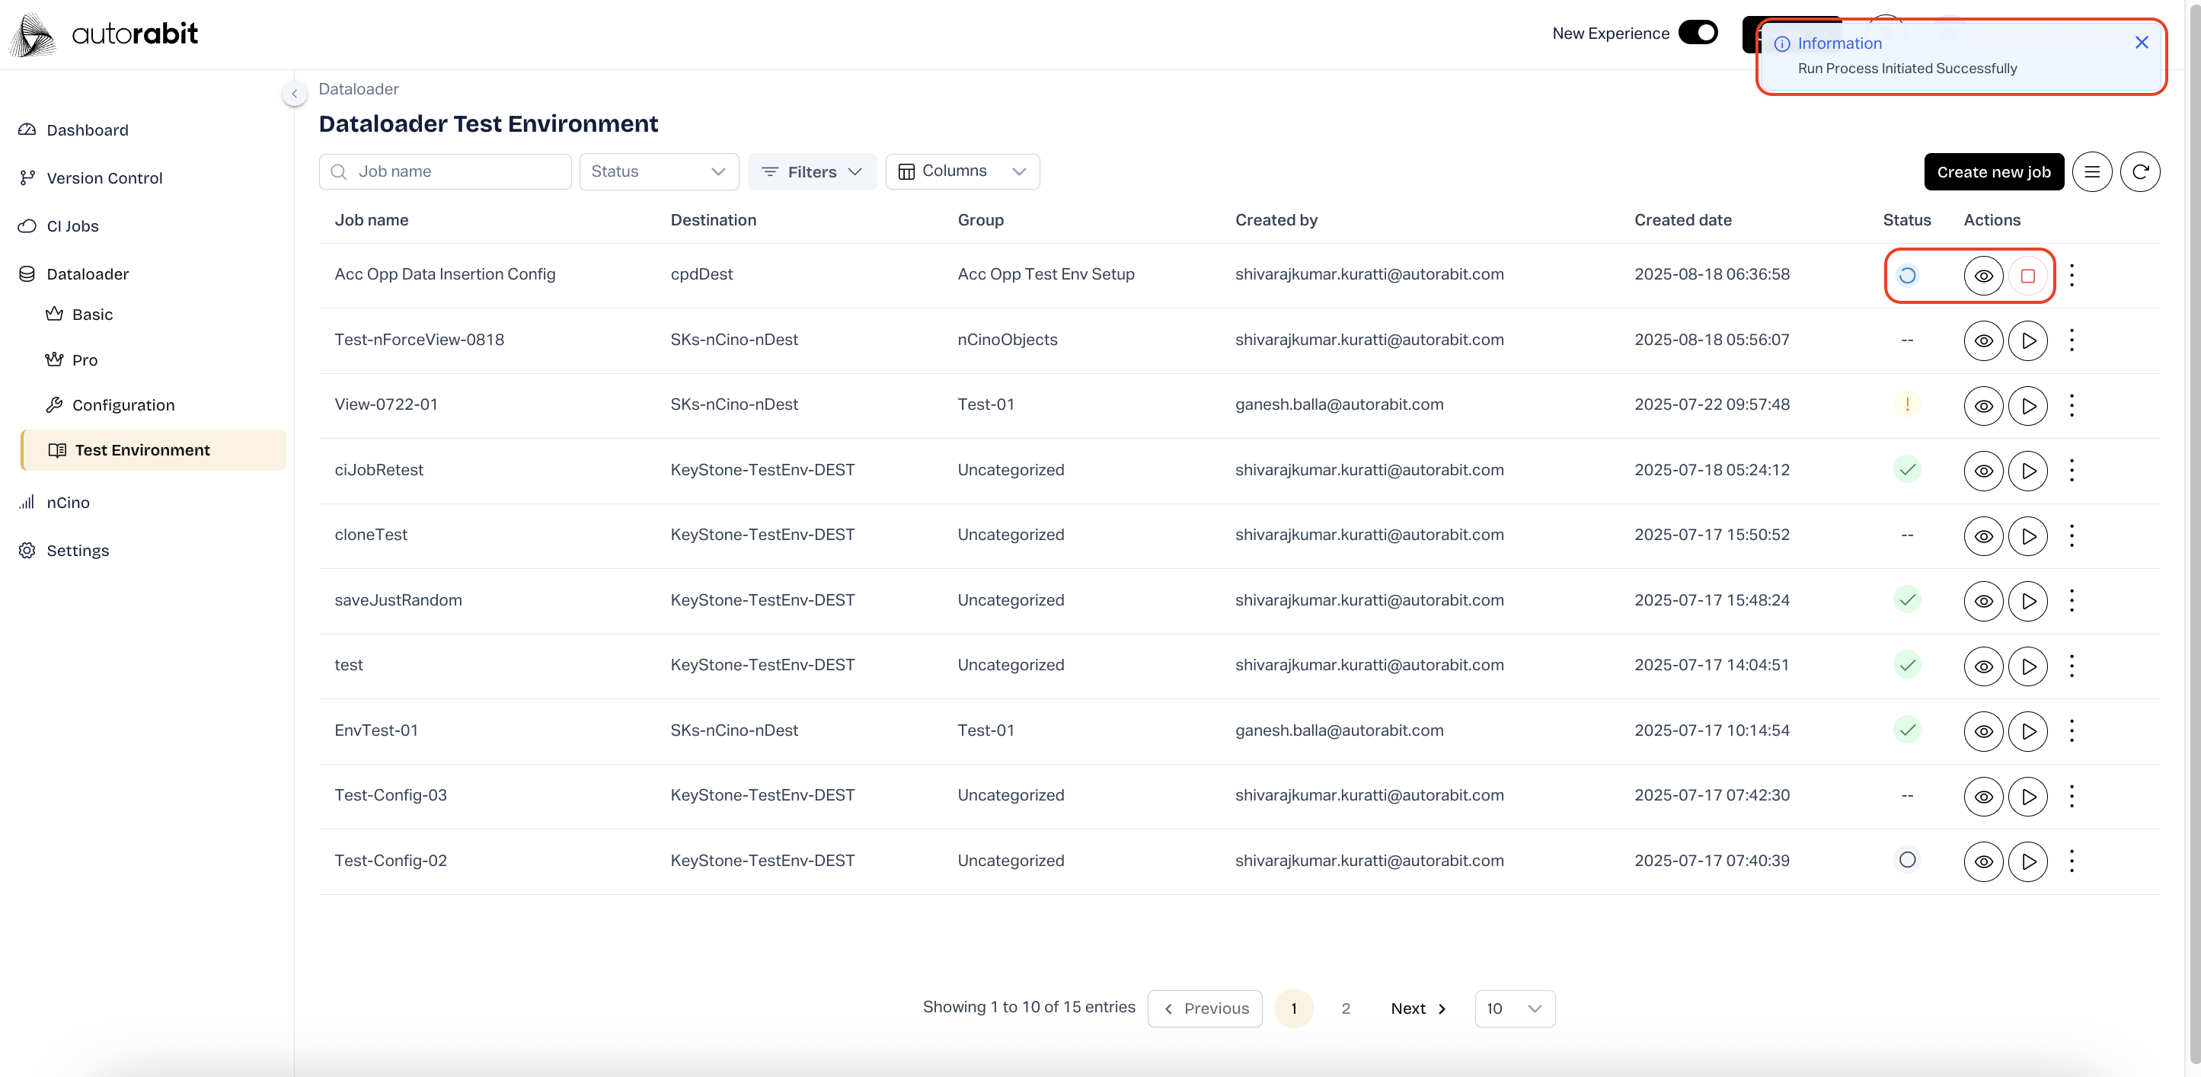The width and height of the screenshot is (2201, 1077).
Task: Collapse the left sidebar arrow
Action: [x=294, y=94]
